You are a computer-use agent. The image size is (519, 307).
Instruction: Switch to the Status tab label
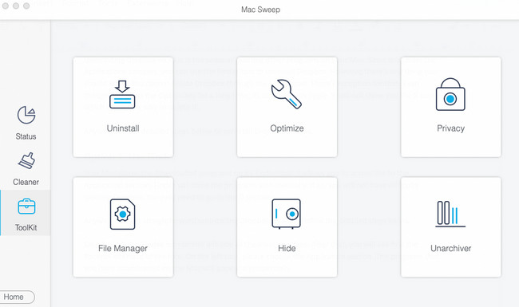point(26,136)
